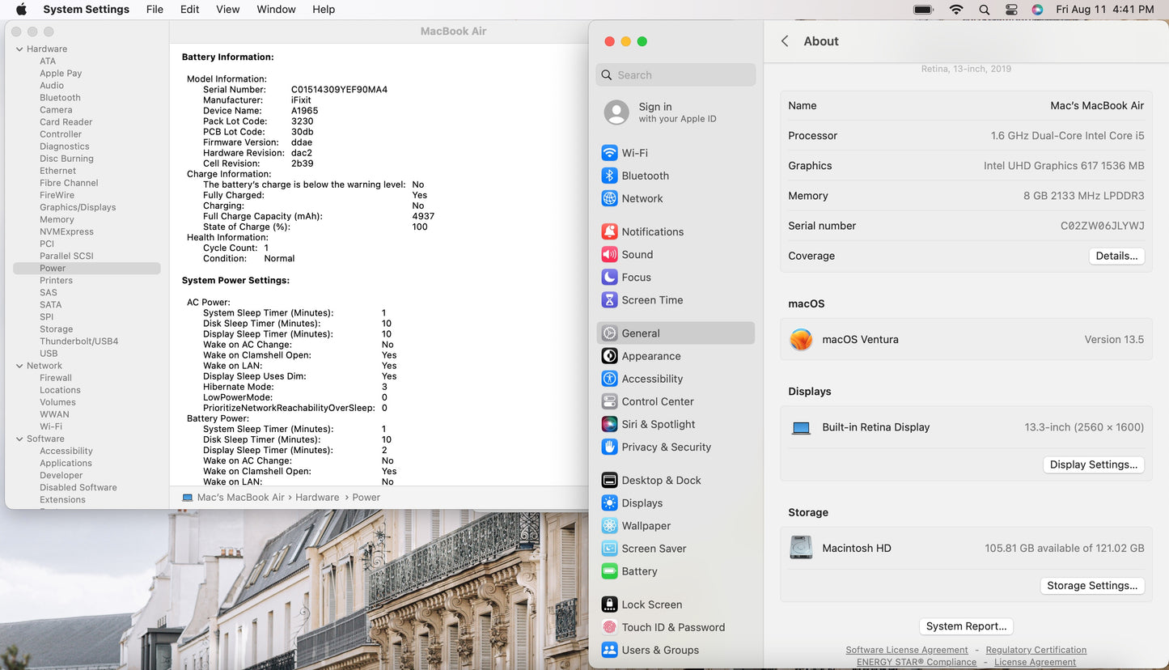Screen dimensions: 1169x670
Task: Open the Bluetooth settings icon
Action: (609, 176)
